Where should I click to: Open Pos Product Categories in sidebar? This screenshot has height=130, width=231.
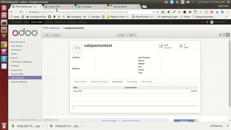click(x=21, y=62)
